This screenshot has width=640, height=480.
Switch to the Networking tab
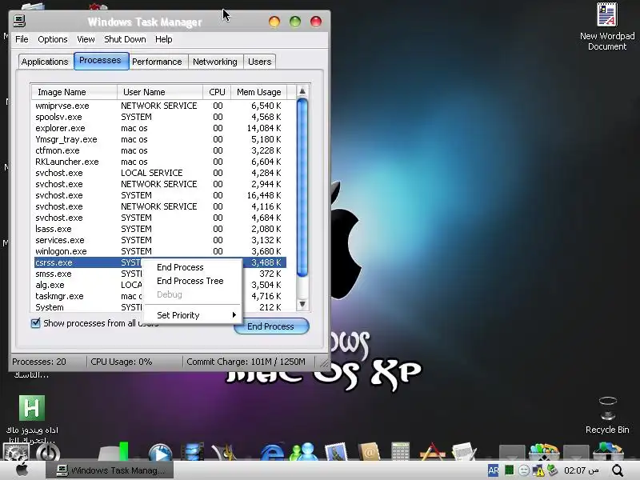click(214, 62)
